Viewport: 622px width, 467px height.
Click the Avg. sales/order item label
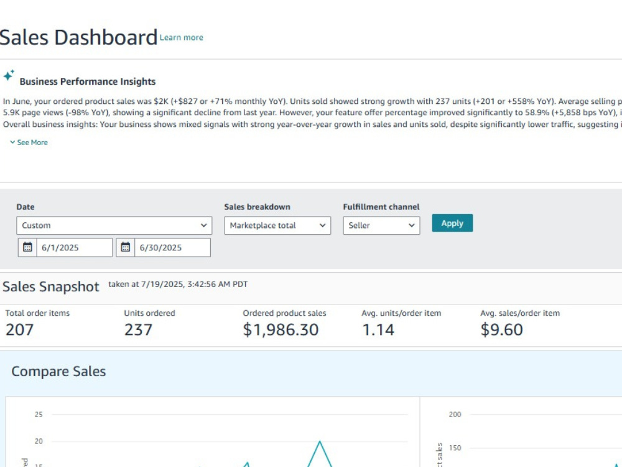(x=520, y=313)
